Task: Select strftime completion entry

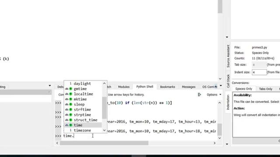Action: 83,109
